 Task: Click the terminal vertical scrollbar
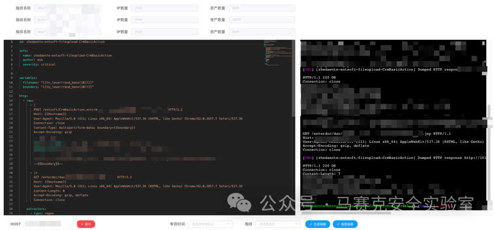coord(489,152)
